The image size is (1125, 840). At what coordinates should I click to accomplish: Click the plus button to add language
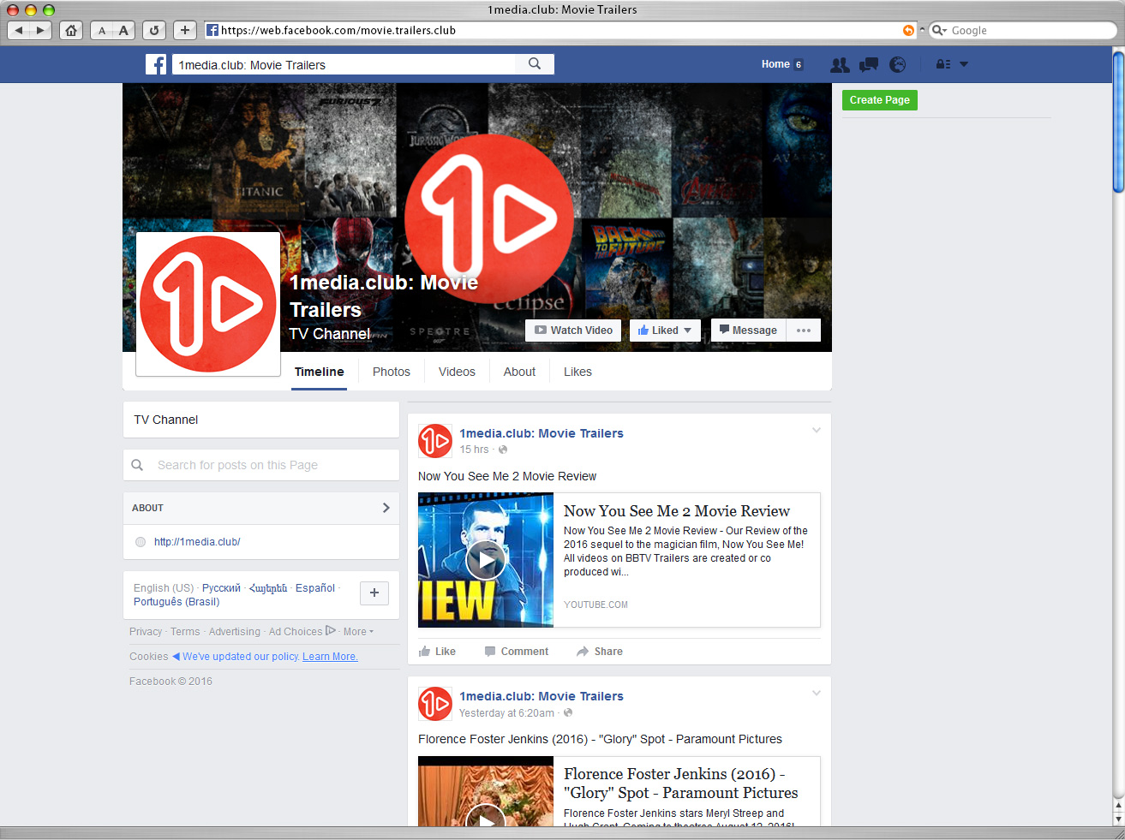point(374,593)
